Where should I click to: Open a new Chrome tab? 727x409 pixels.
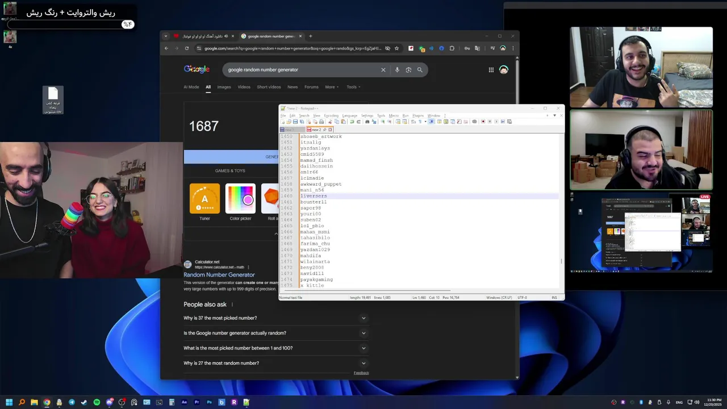point(310,36)
